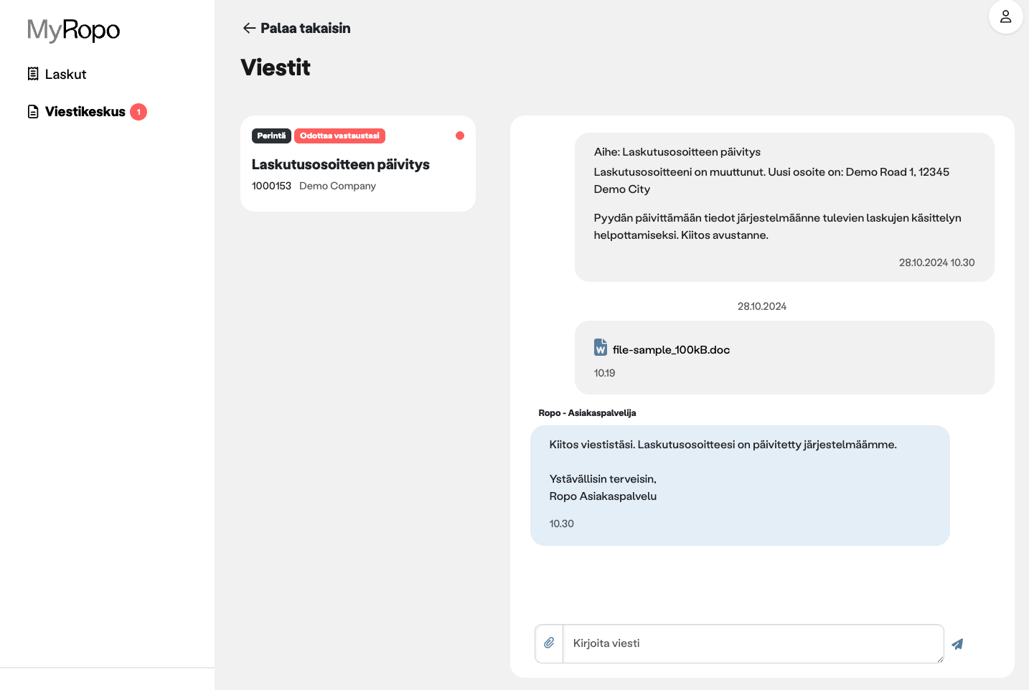Click the Odottaa vastaustasi status tag
The image size is (1029, 690).
tap(339, 136)
